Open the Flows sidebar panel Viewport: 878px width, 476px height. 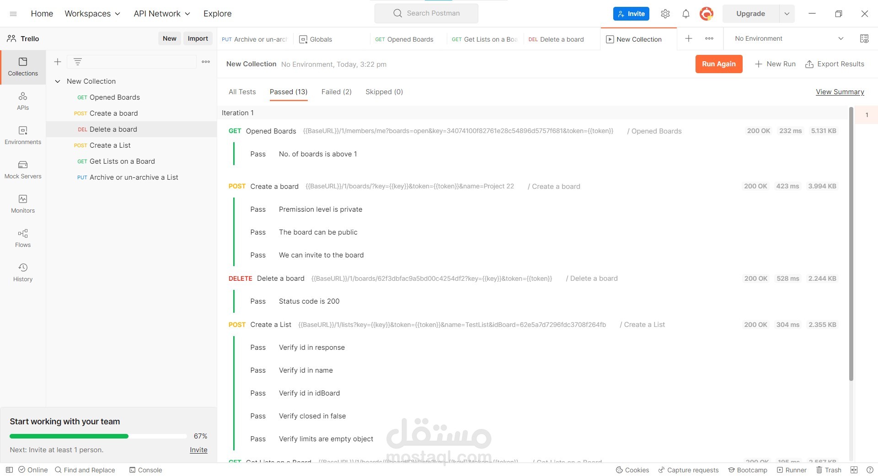click(23, 238)
